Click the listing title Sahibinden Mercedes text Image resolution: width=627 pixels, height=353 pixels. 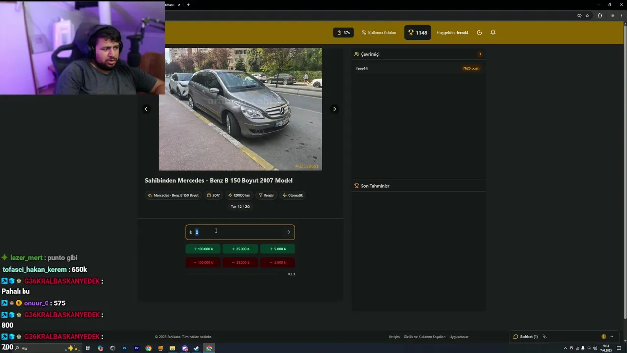218,181
